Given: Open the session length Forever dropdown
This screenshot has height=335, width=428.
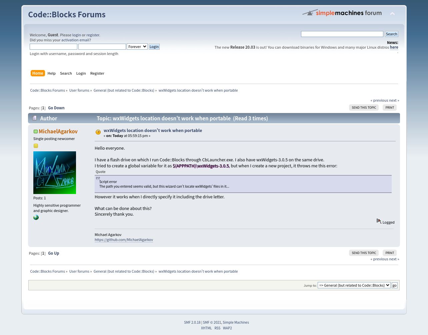Looking at the screenshot, I should coord(137,47).
